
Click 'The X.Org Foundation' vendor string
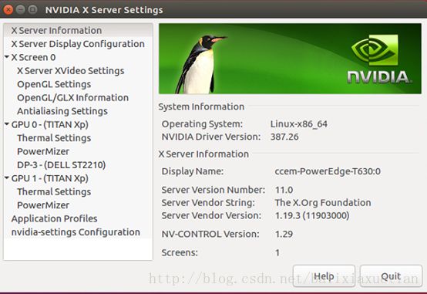(x=323, y=203)
